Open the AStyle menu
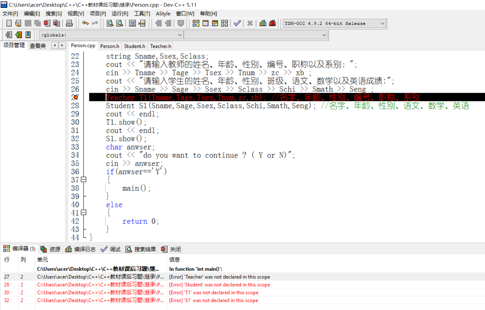Viewport: 485px width, 310px height. click(163, 14)
